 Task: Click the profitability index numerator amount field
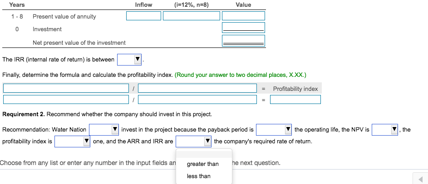66,99
